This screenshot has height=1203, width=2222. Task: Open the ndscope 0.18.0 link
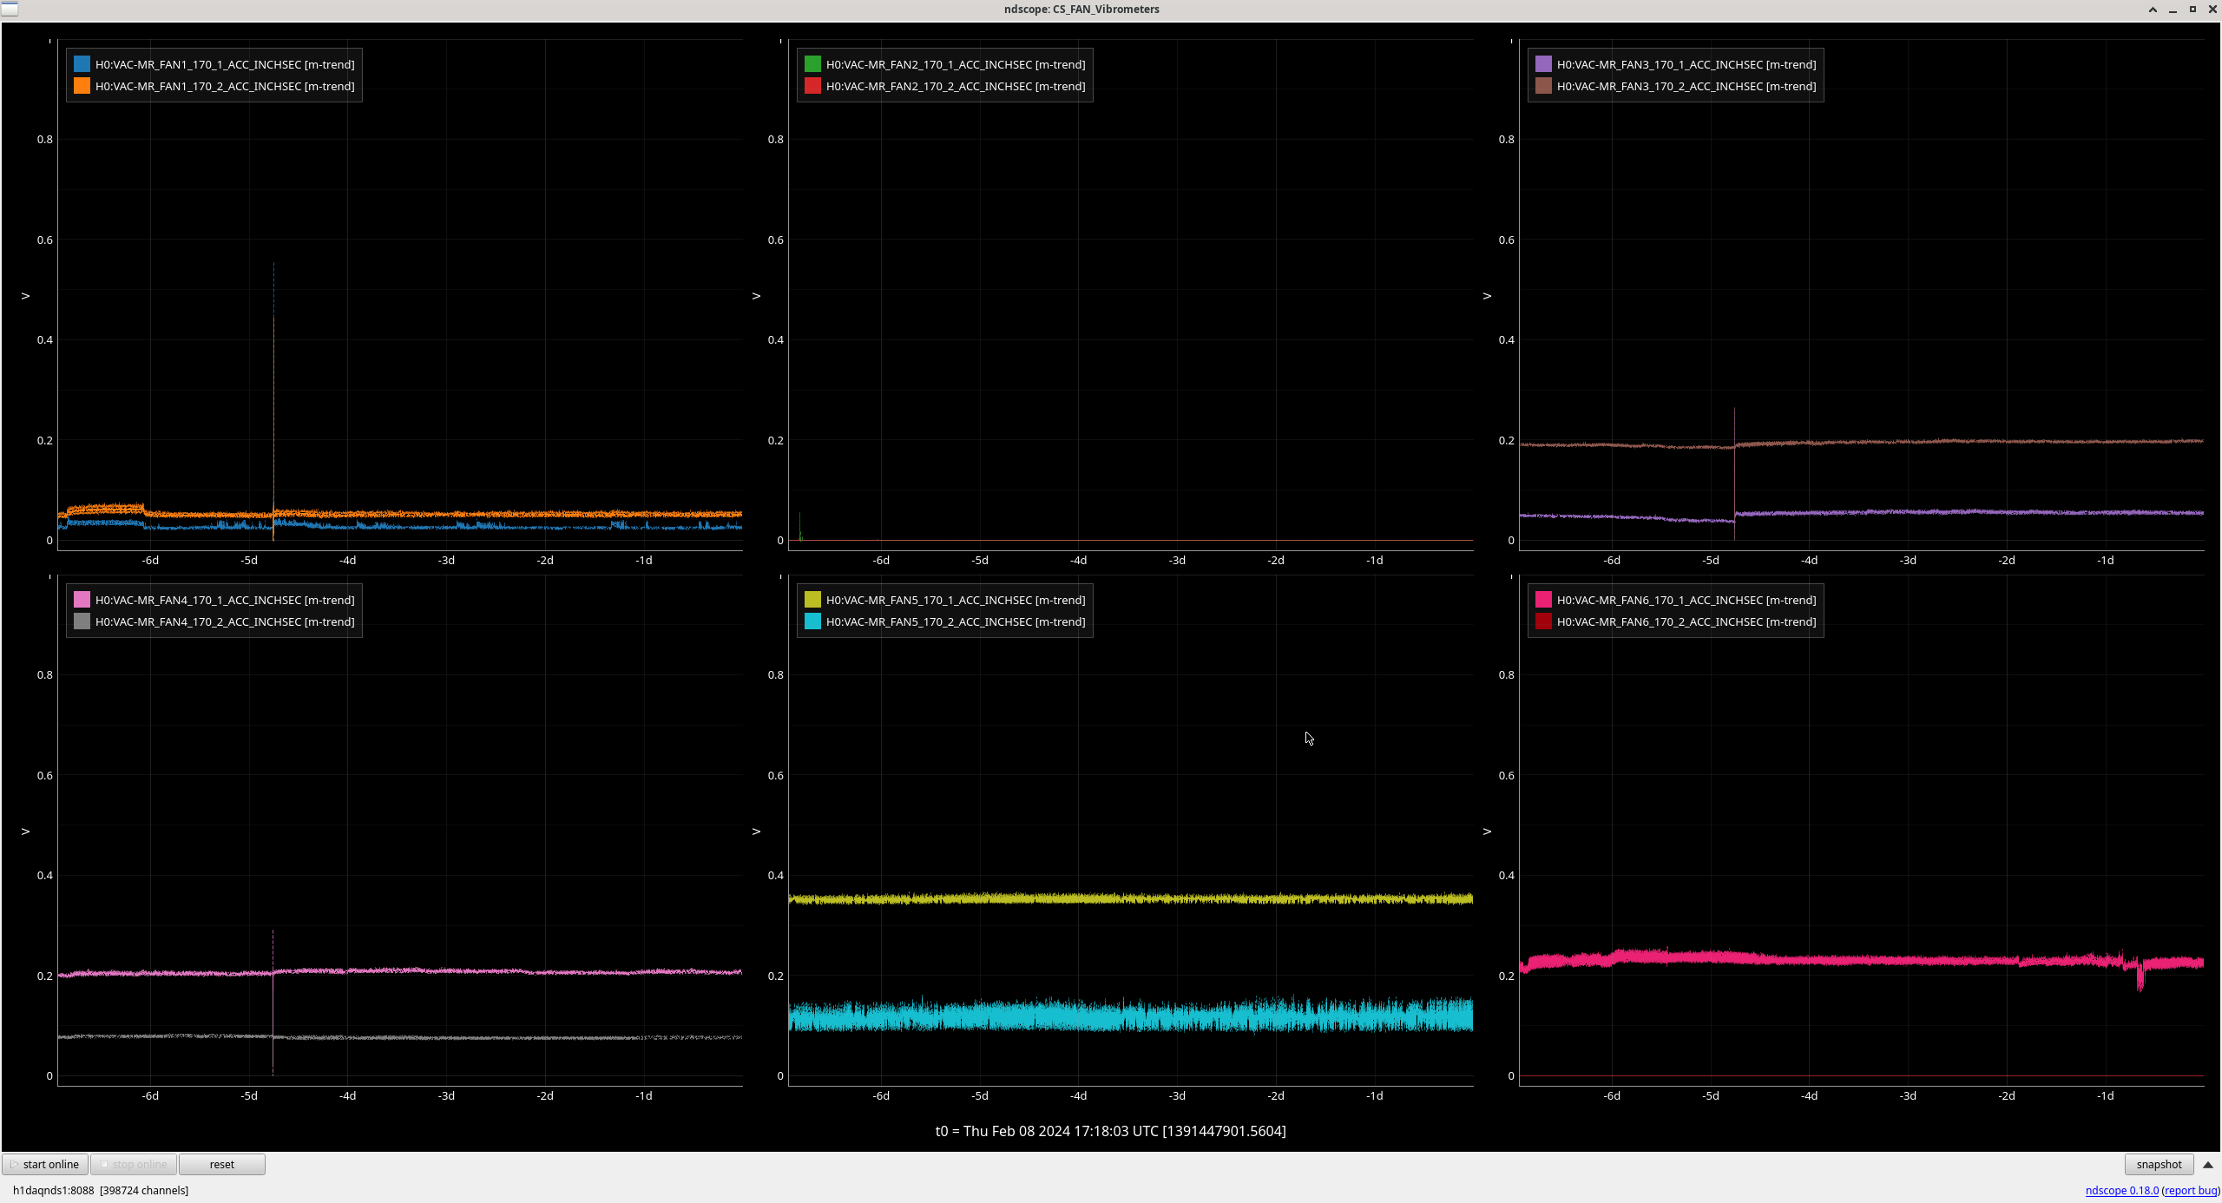[x=2121, y=1190]
